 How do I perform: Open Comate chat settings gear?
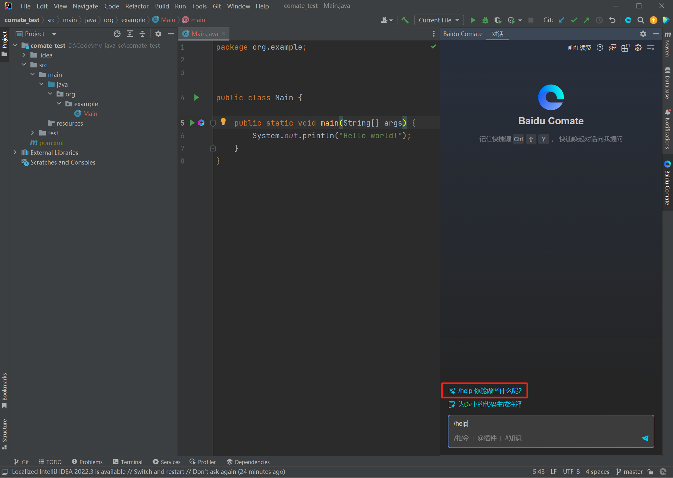pyautogui.click(x=638, y=48)
